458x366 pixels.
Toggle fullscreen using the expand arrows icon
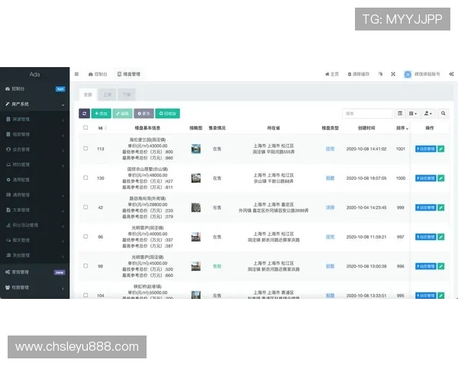tap(393, 74)
